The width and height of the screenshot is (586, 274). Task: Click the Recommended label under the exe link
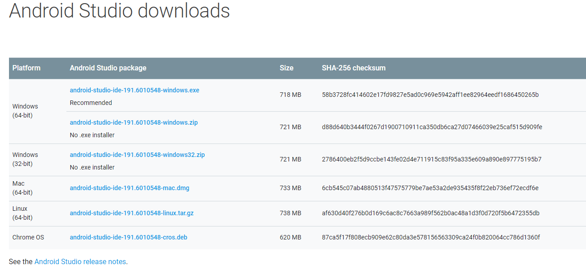(91, 103)
